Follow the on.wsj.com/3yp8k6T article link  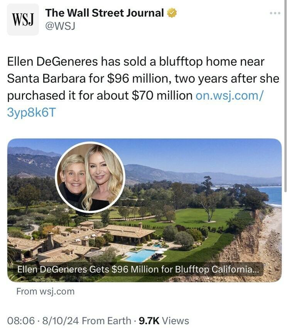click(x=230, y=95)
